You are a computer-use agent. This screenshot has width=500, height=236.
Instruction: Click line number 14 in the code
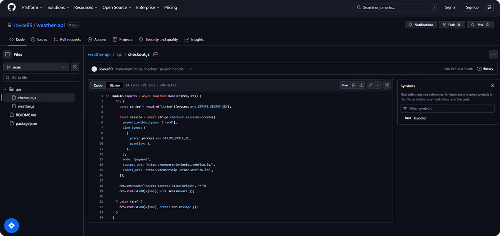click(x=101, y=164)
